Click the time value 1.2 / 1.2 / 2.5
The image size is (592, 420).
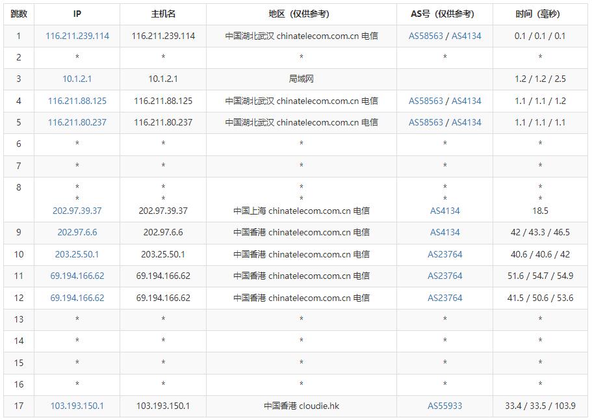pyautogui.click(x=540, y=79)
